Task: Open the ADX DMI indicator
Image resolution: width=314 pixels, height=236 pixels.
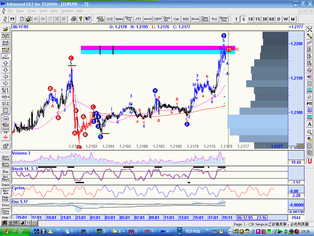Action: click(101, 19)
